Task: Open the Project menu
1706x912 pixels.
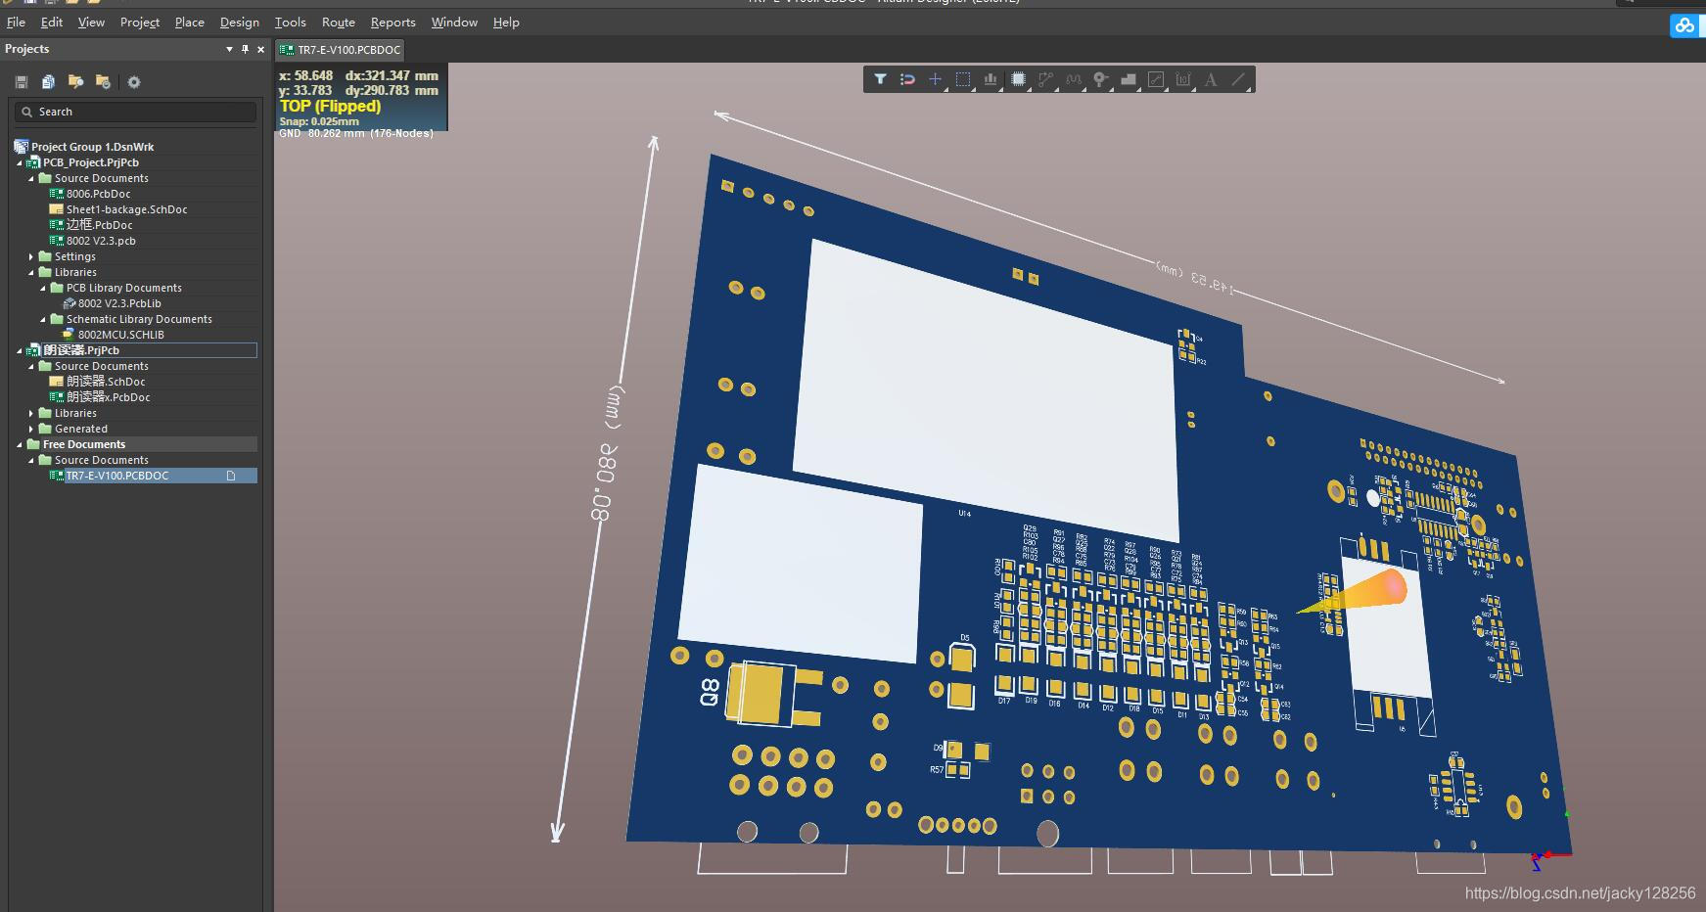Action: (140, 22)
